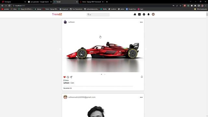
Task: Open the Simple jwt bookmark
Action: (64, 9)
